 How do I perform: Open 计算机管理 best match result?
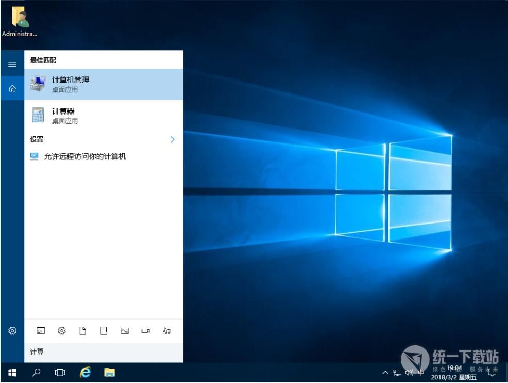[104, 84]
